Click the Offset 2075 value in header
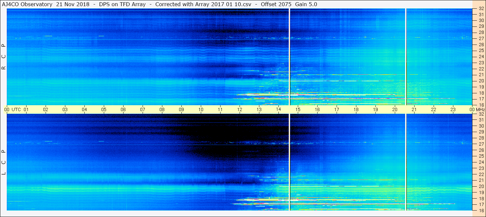 coord(275,4)
